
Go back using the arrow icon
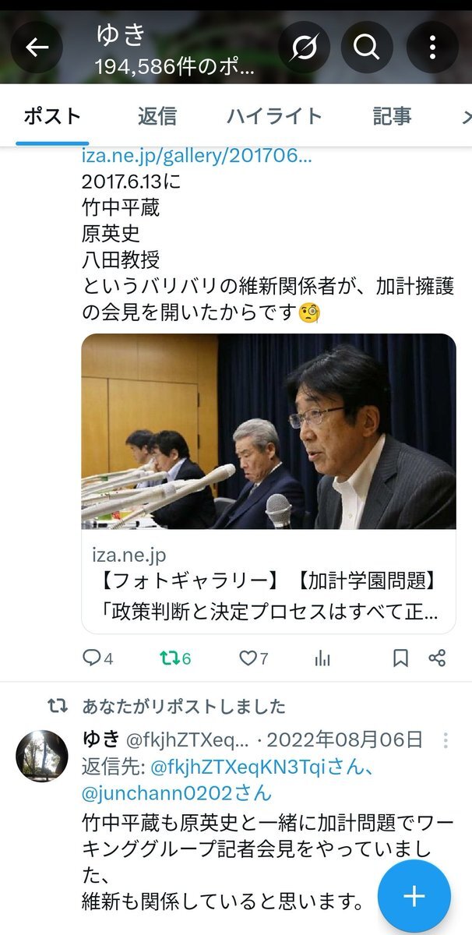tap(36, 48)
